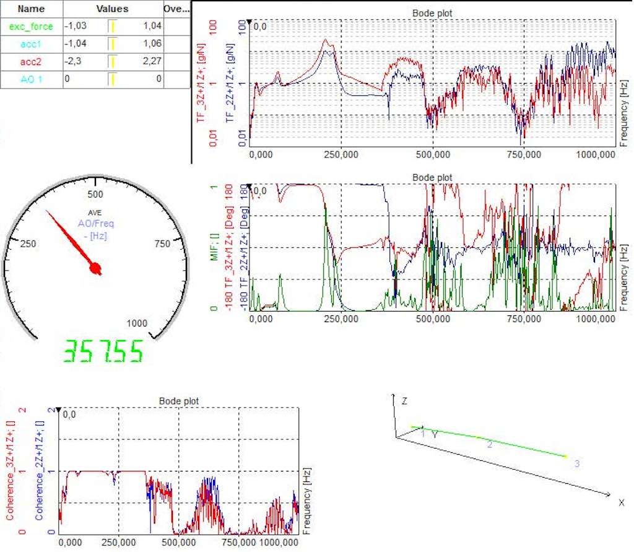Click the 1000 mark on the gauge
Viewport: 634px width, 552px height.
click(137, 323)
